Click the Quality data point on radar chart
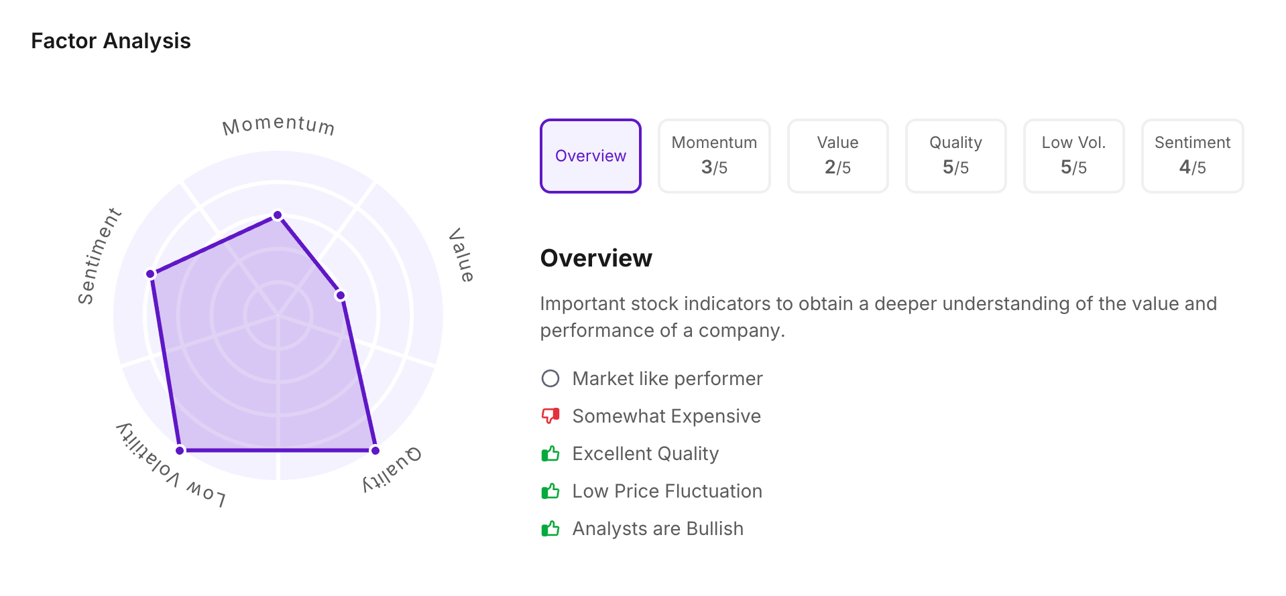Screen dimensions: 1286x596 point(375,451)
